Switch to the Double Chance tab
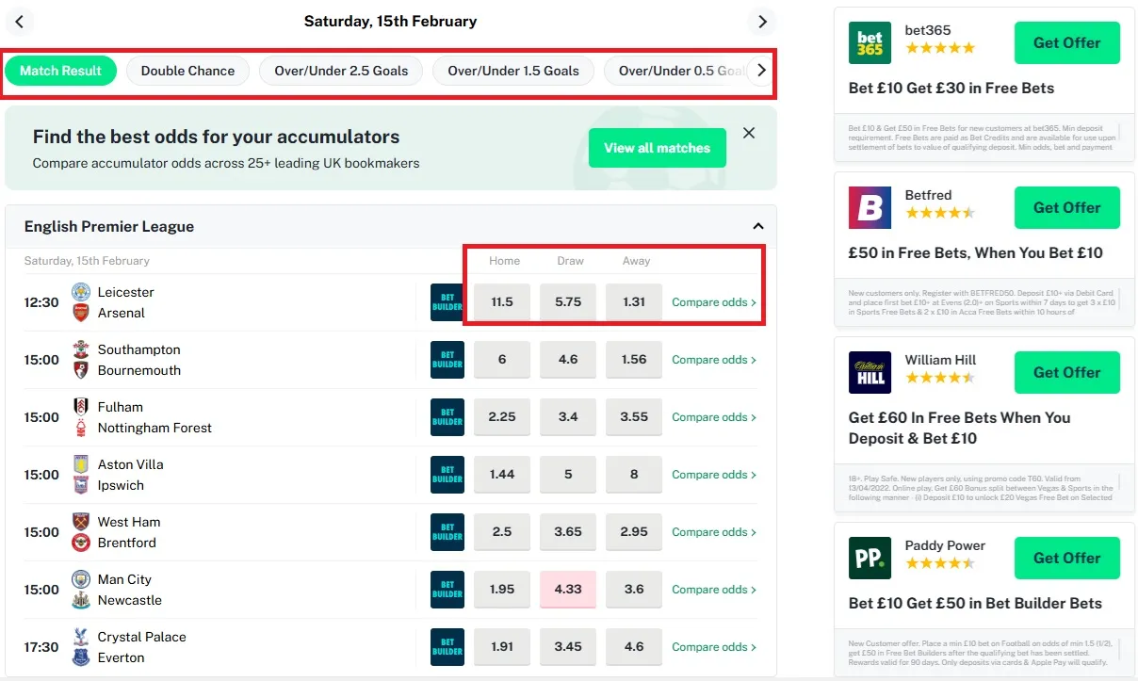 coord(187,71)
